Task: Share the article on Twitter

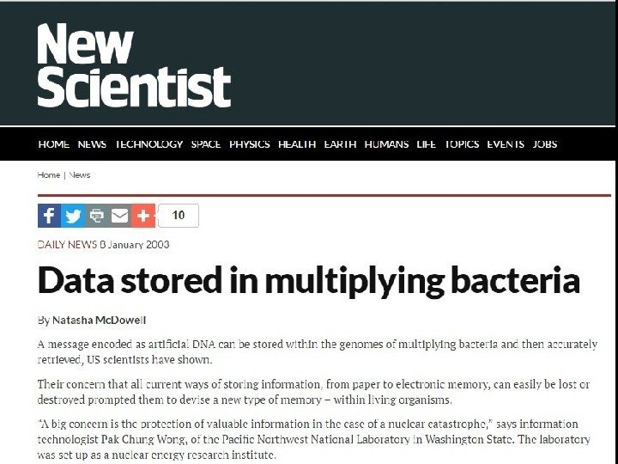Action: click(x=73, y=216)
